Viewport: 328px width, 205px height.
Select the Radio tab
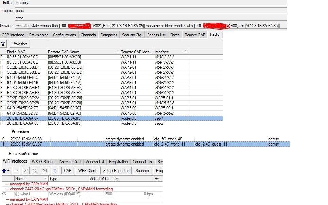[214, 35]
